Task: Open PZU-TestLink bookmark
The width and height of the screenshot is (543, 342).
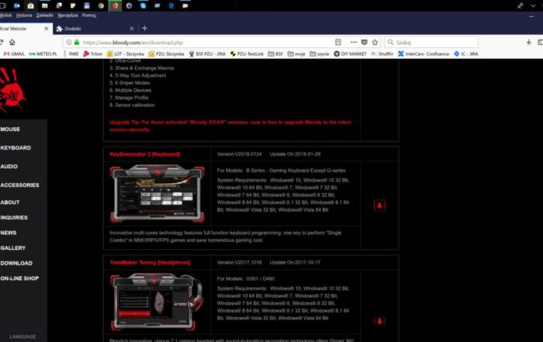Action: 247,54
